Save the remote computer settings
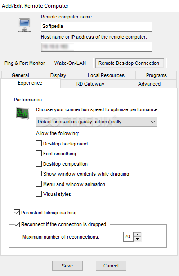 (x=67, y=266)
